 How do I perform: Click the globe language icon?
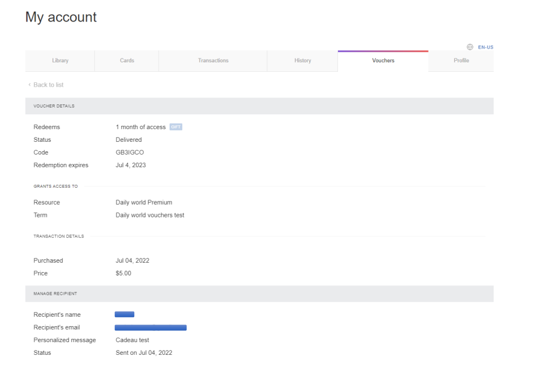click(470, 47)
